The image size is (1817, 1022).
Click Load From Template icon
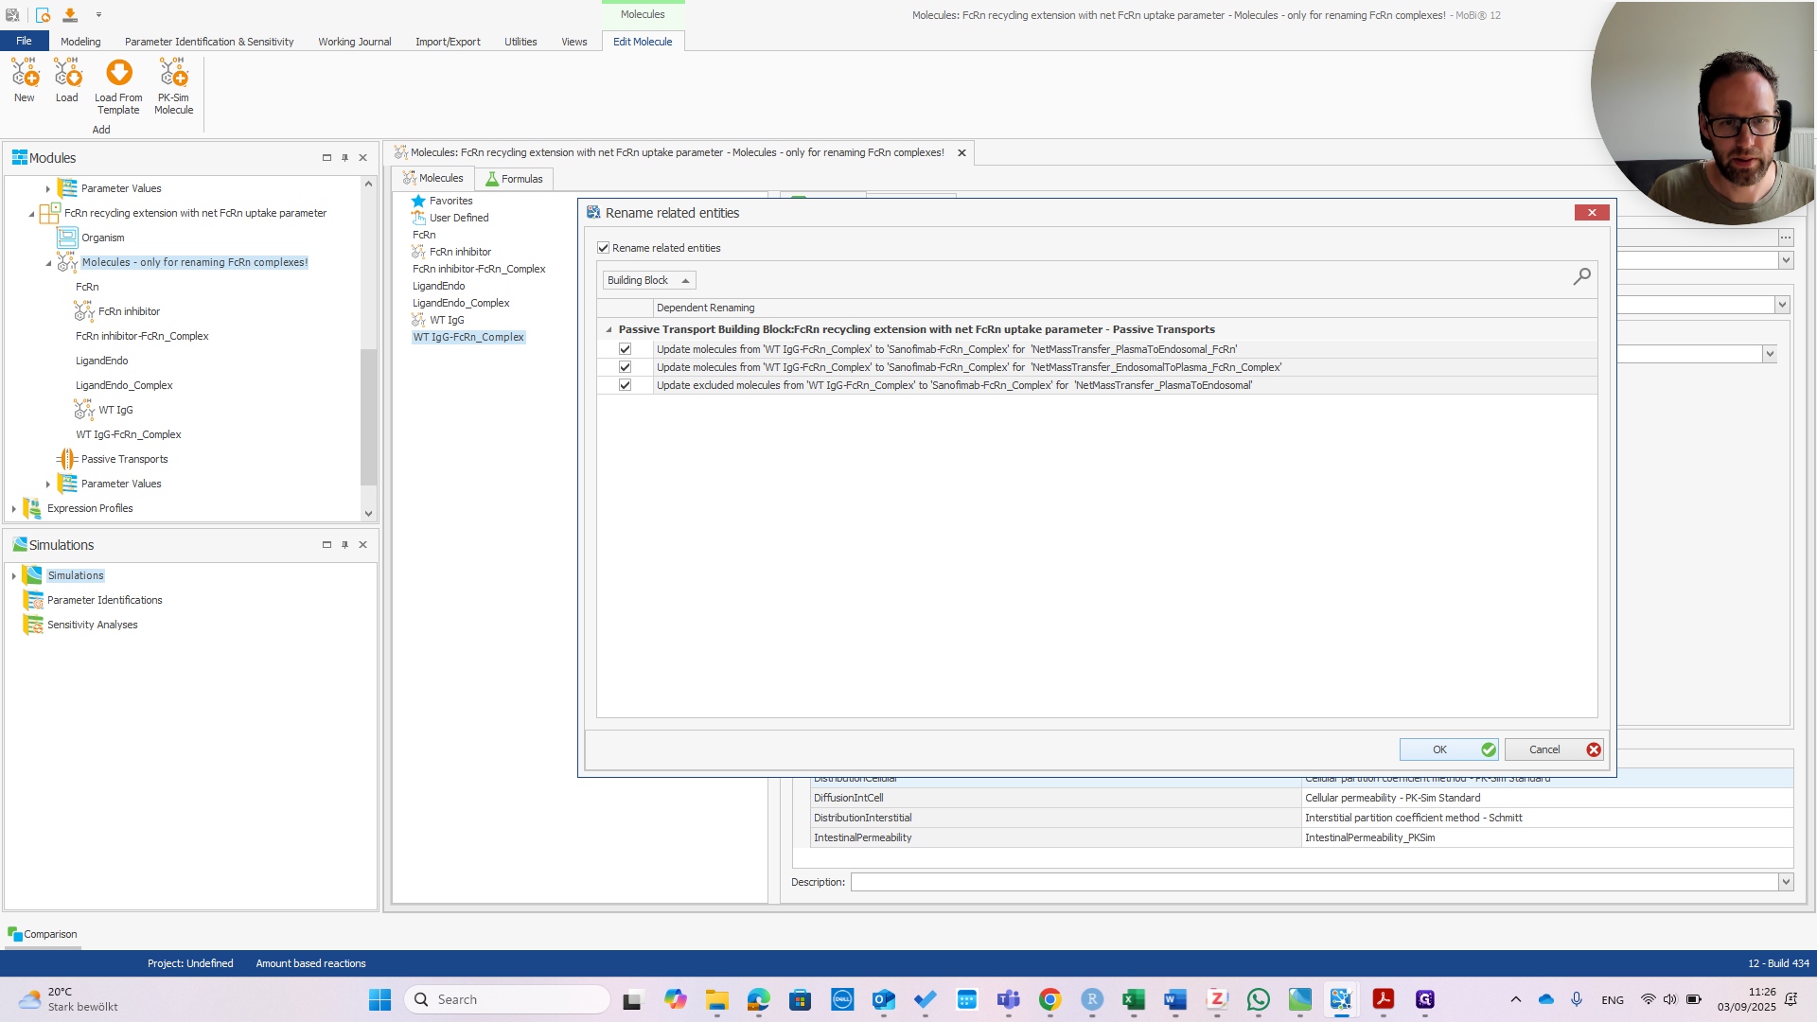[x=118, y=74]
